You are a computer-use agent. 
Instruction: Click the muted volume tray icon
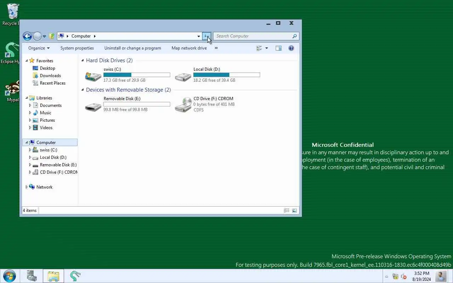click(403, 277)
